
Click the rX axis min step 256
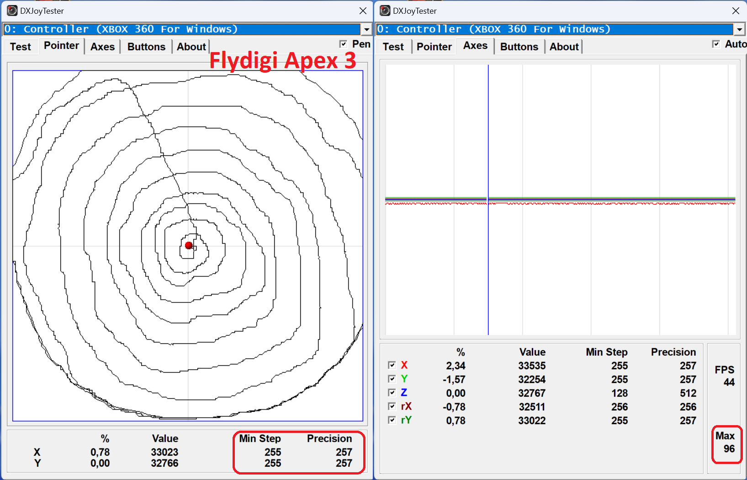coord(620,407)
